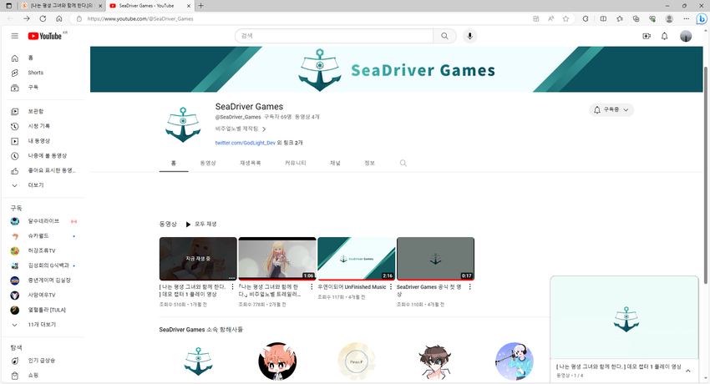Viewport: 710px width, 384px height.
Task: Click 모두 재생 play all button
Action: point(201,224)
